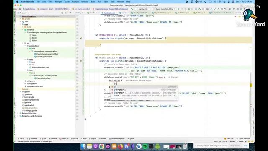This screenshot has width=268, height=151.
Task: Open Trash from the dock
Action: (x=185, y=146)
